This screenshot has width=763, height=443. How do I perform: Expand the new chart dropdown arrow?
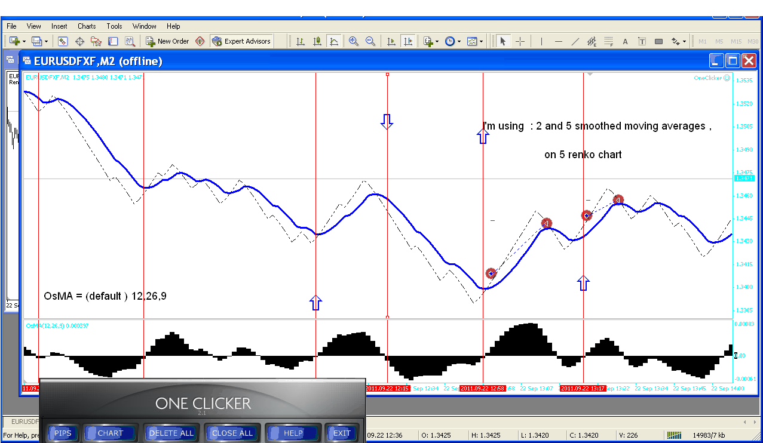pos(24,42)
